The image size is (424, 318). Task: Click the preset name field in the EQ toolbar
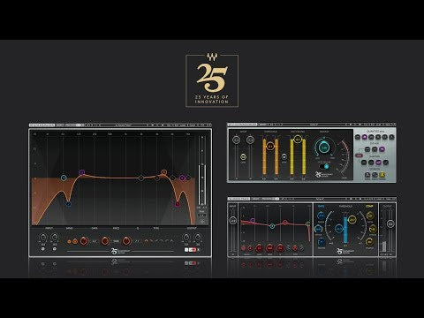click(x=124, y=125)
